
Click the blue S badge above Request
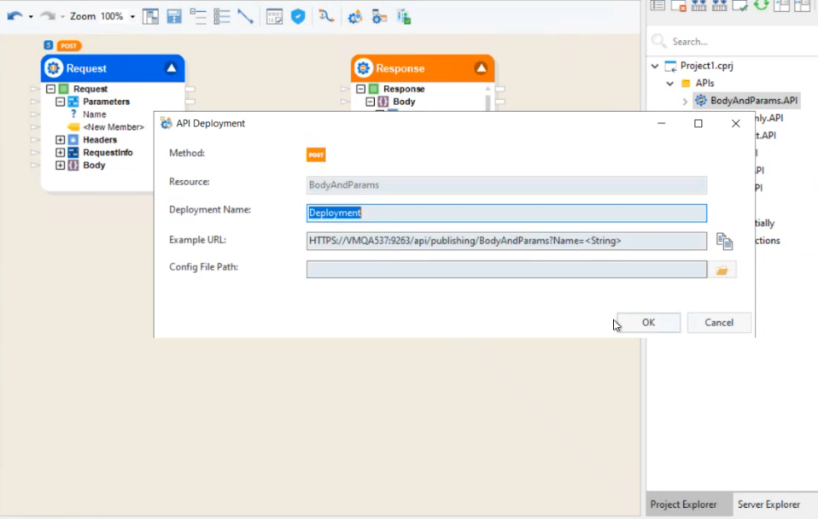[x=48, y=45]
